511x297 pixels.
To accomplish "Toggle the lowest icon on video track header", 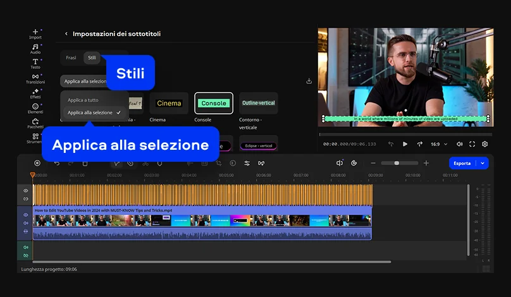I will [26, 231].
